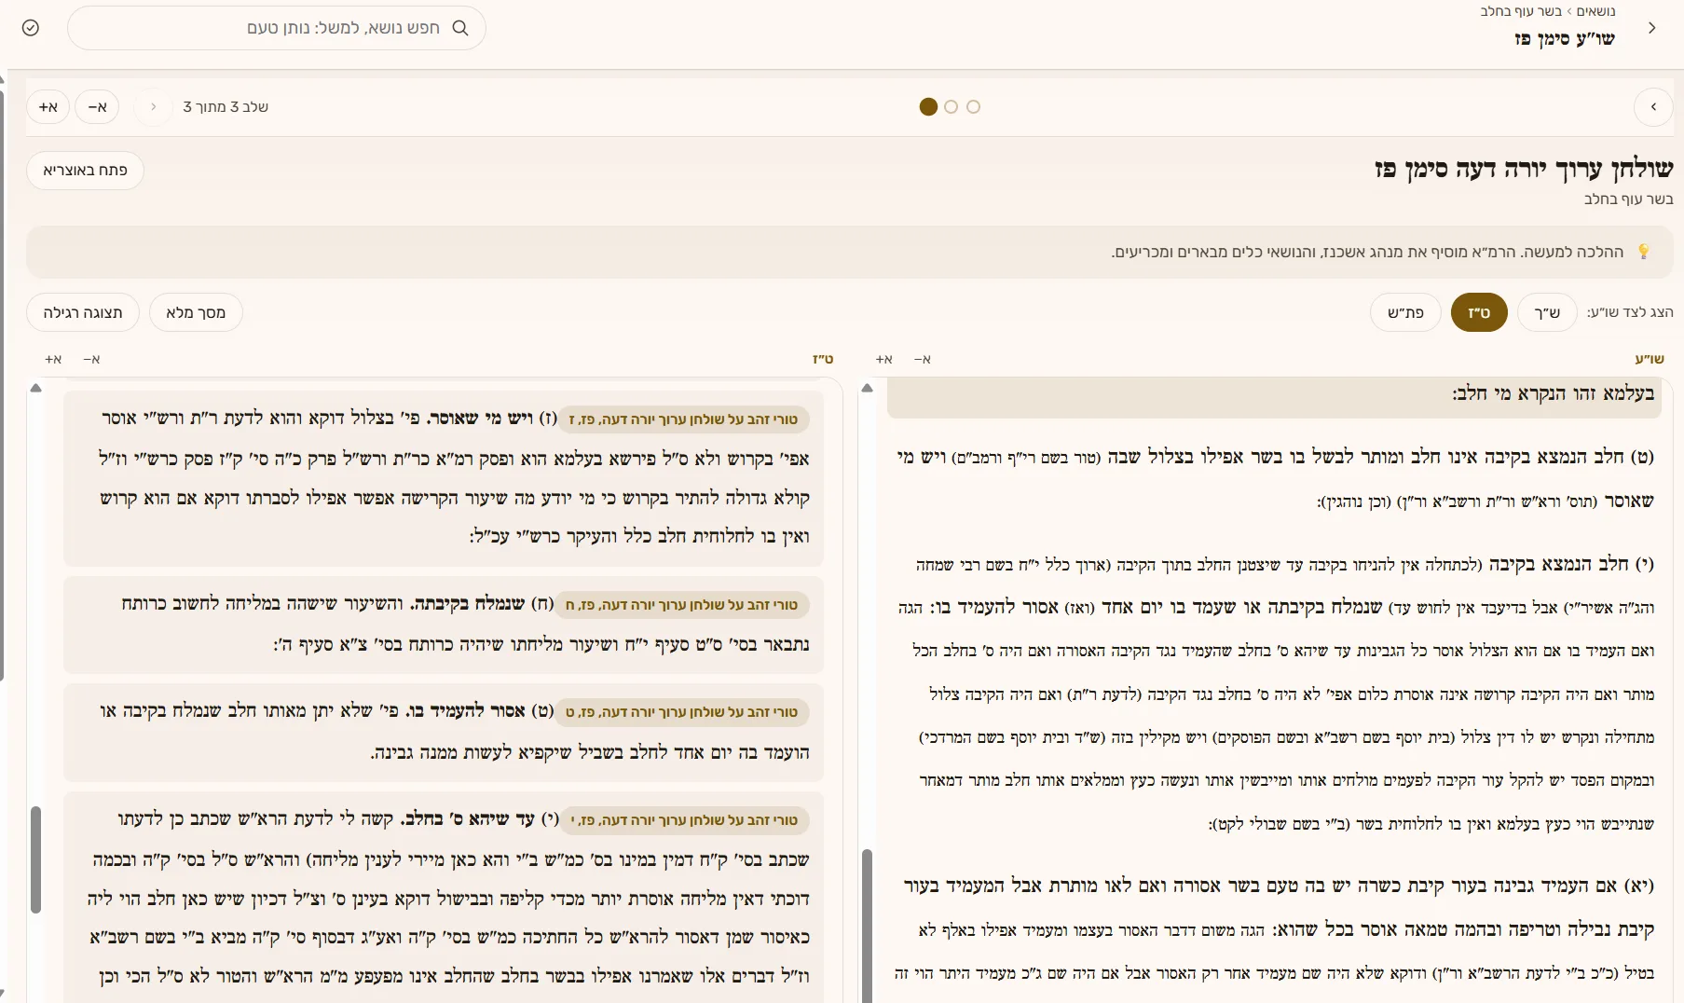Click the search topic input field

click(x=277, y=28)
